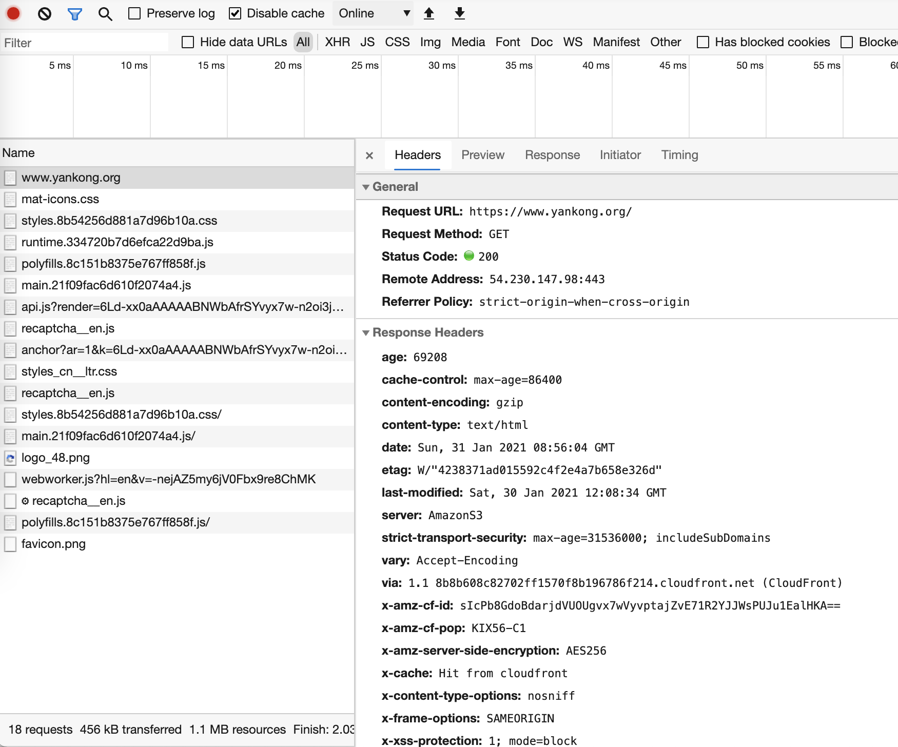The height and width of the screenshot is (747, 898).
Task: Click file icon beside www.yankong.org
Action: click(x=10, y=178)
